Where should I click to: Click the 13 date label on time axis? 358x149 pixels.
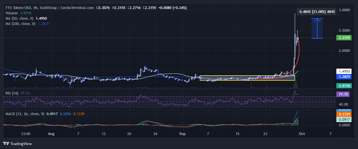tap(104, 134)
